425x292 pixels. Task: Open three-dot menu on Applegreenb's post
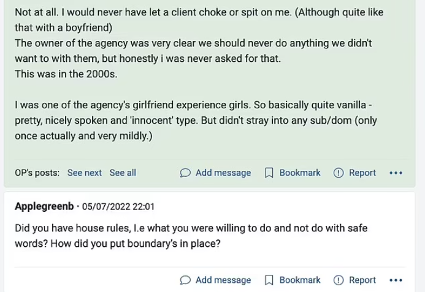point(396,280)
